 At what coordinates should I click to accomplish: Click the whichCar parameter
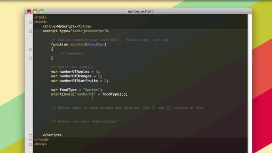(x=96, y=44)
